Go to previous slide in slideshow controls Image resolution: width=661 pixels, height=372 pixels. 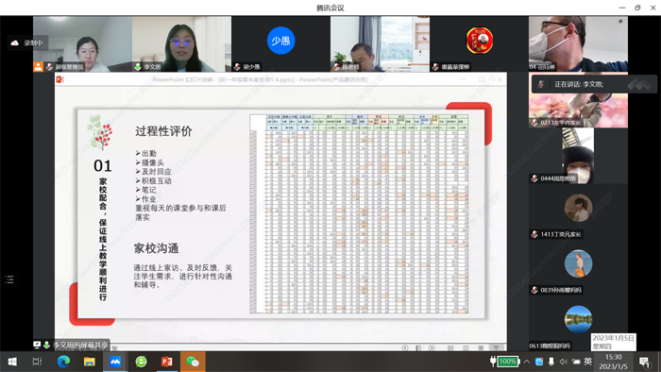click(405, 347)
